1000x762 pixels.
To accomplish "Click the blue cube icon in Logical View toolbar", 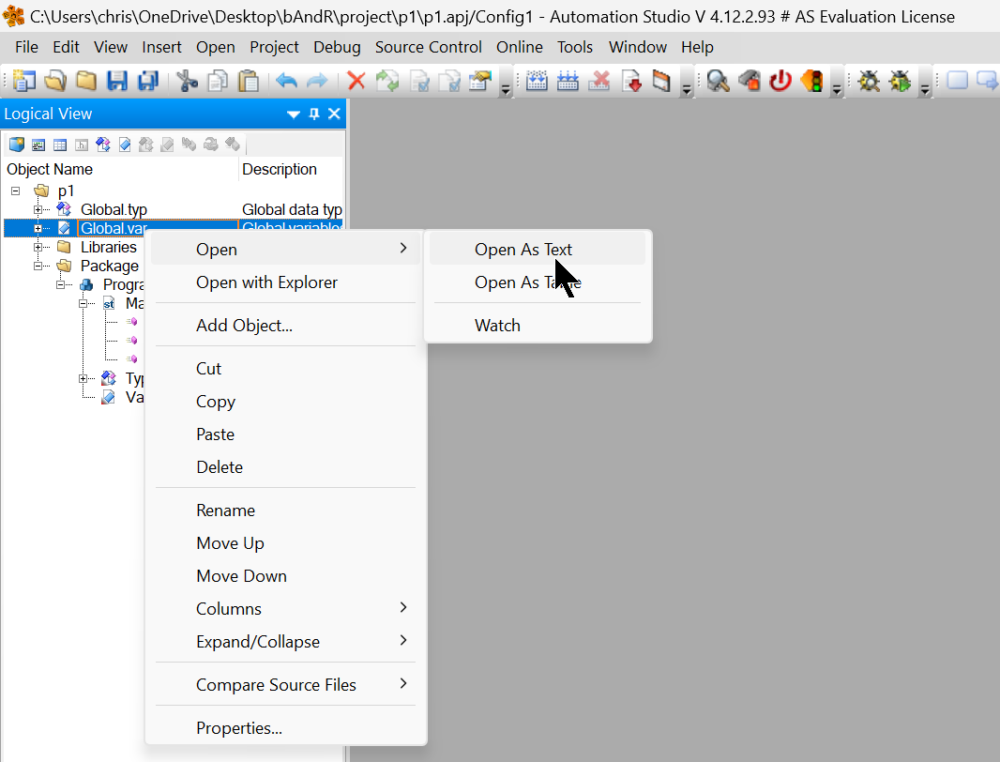I will pos(17,145).
